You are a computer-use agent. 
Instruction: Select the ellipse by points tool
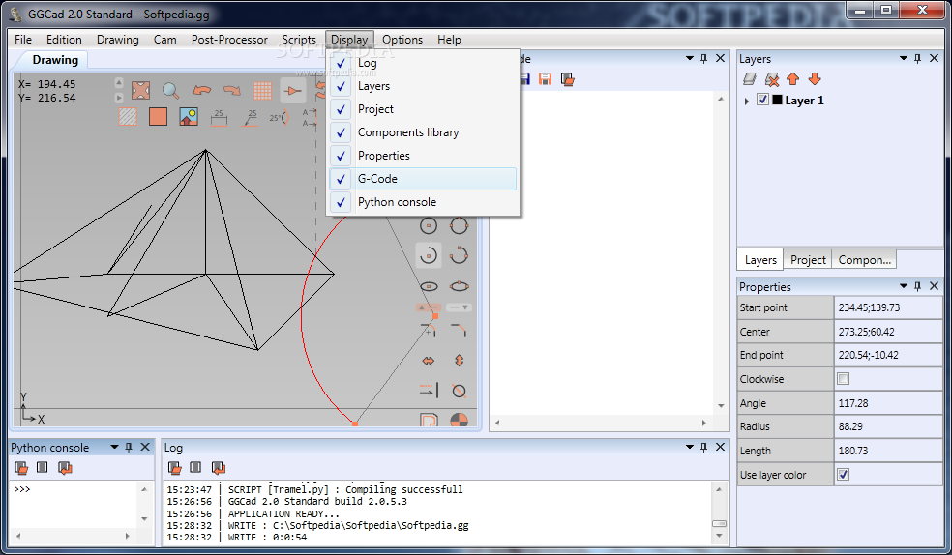click(x=459, y=286)
